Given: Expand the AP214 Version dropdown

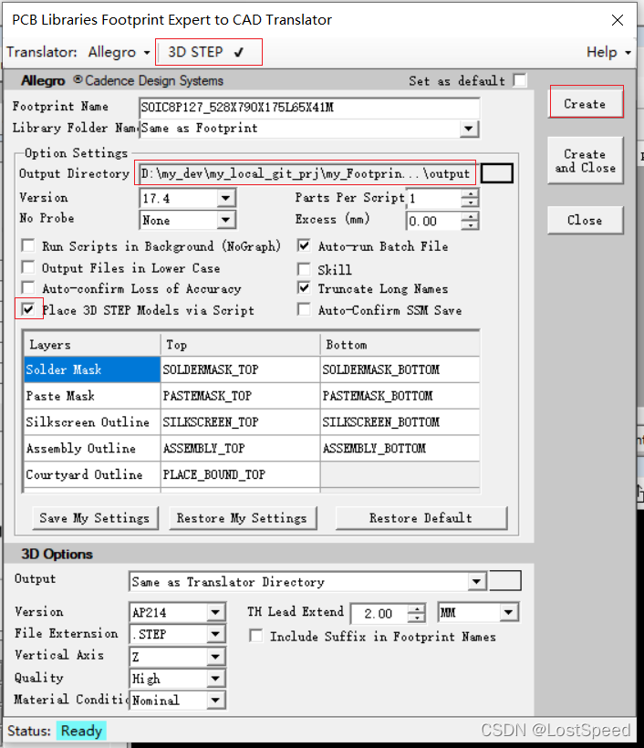Looking at the screenshot, I should pyautogui.click(x=215, y=612).
